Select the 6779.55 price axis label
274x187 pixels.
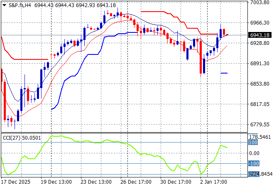pos(260,125)
